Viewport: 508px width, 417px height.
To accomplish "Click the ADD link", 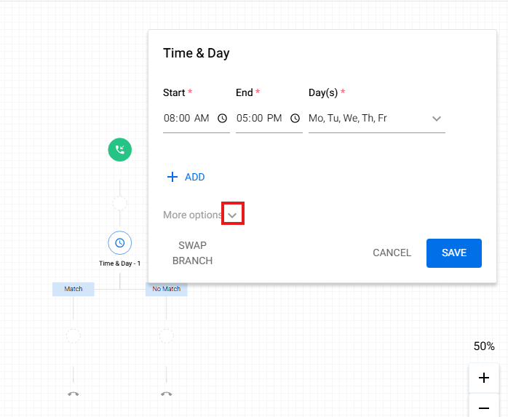I will coord(195,177).
